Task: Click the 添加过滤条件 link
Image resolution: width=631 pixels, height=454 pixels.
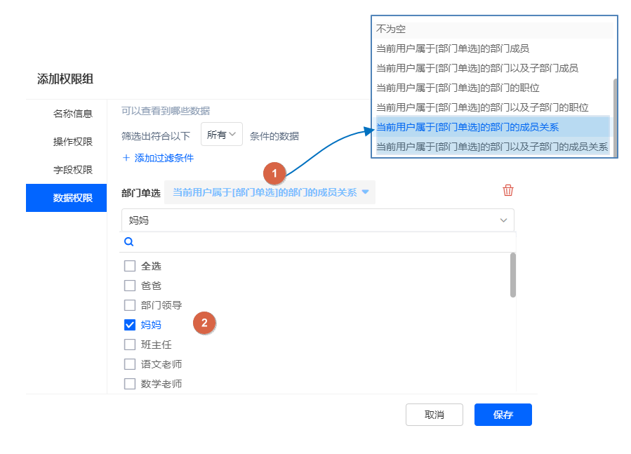Action: 164,158
